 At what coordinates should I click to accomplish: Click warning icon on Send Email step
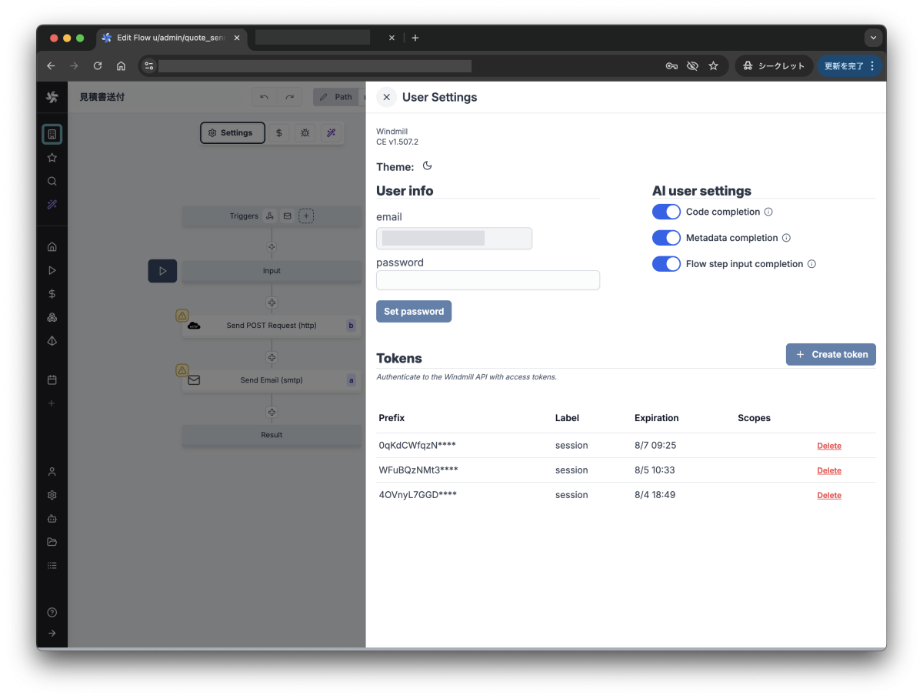coord(182,370)
